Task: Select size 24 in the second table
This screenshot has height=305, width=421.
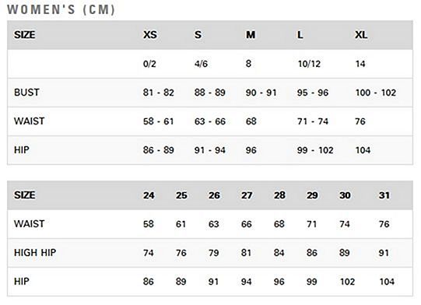Action: pyautogui.click(x=149, y=195)
